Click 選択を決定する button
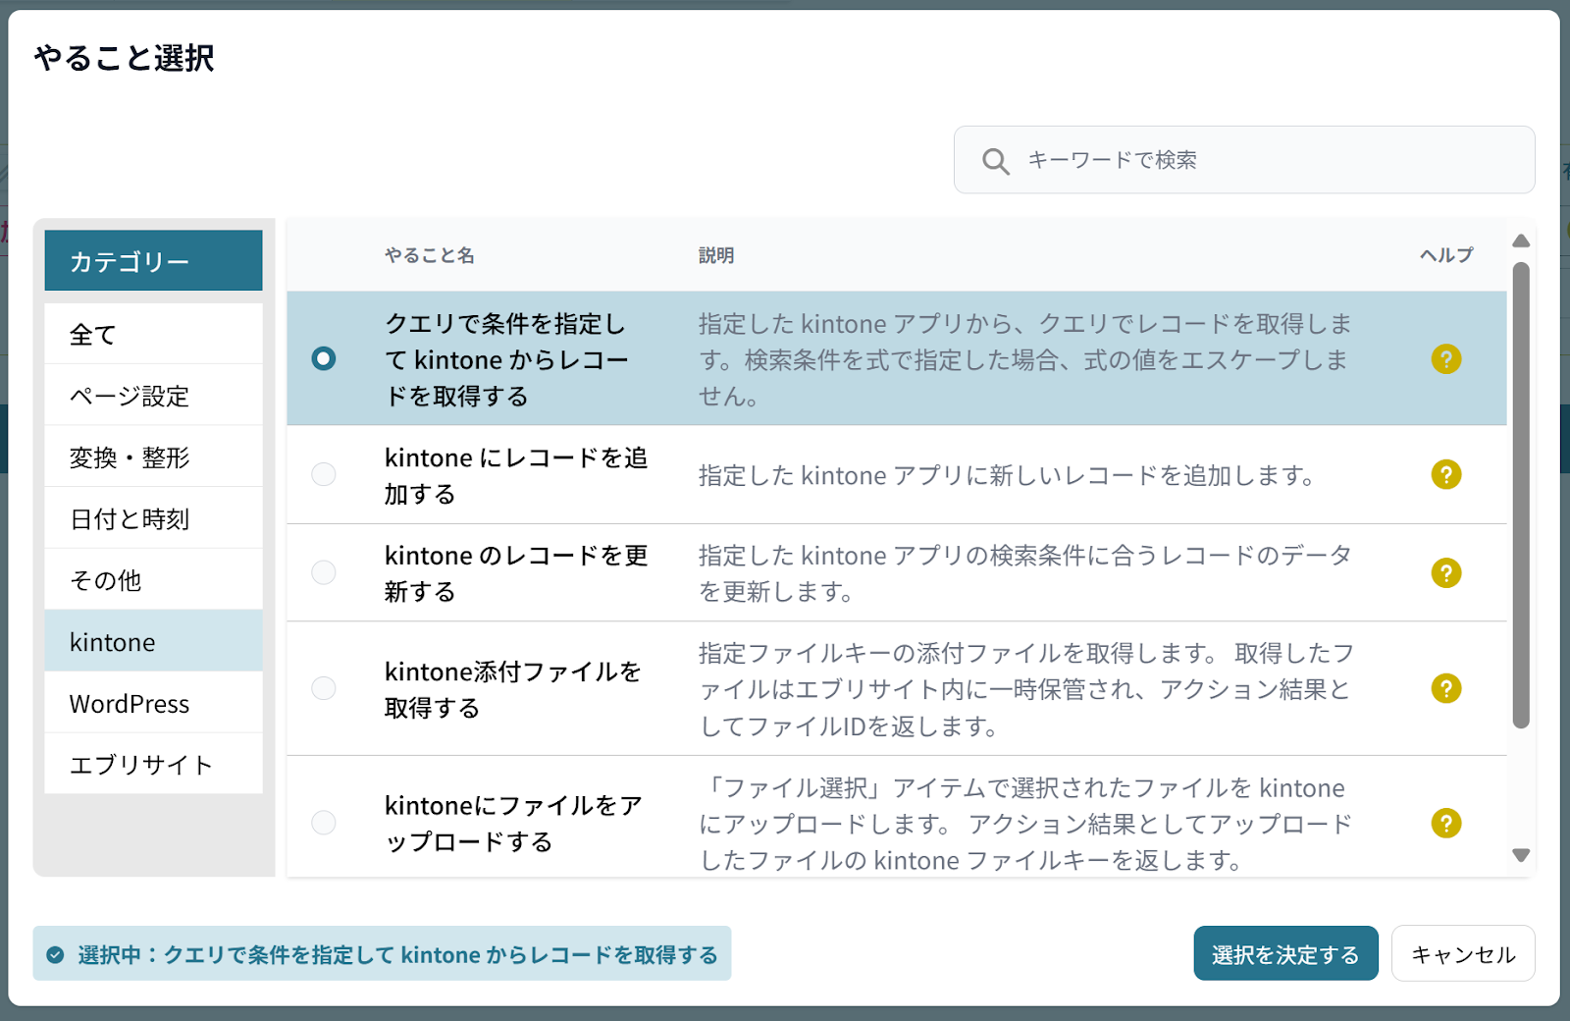1570x1021 pixels. 1285,954
